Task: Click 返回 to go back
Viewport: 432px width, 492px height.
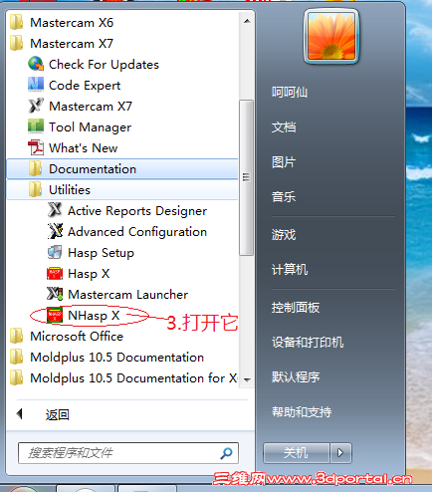Action: coord(57,414)
